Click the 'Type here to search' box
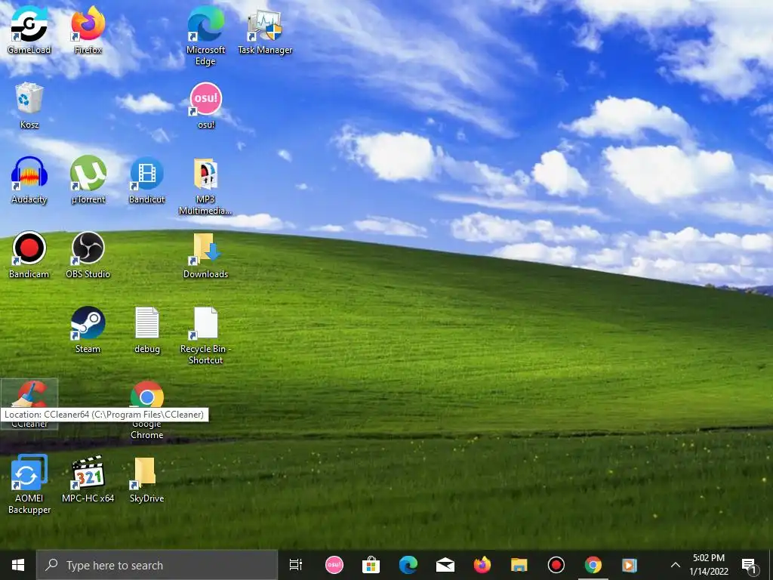 point(157,565)
